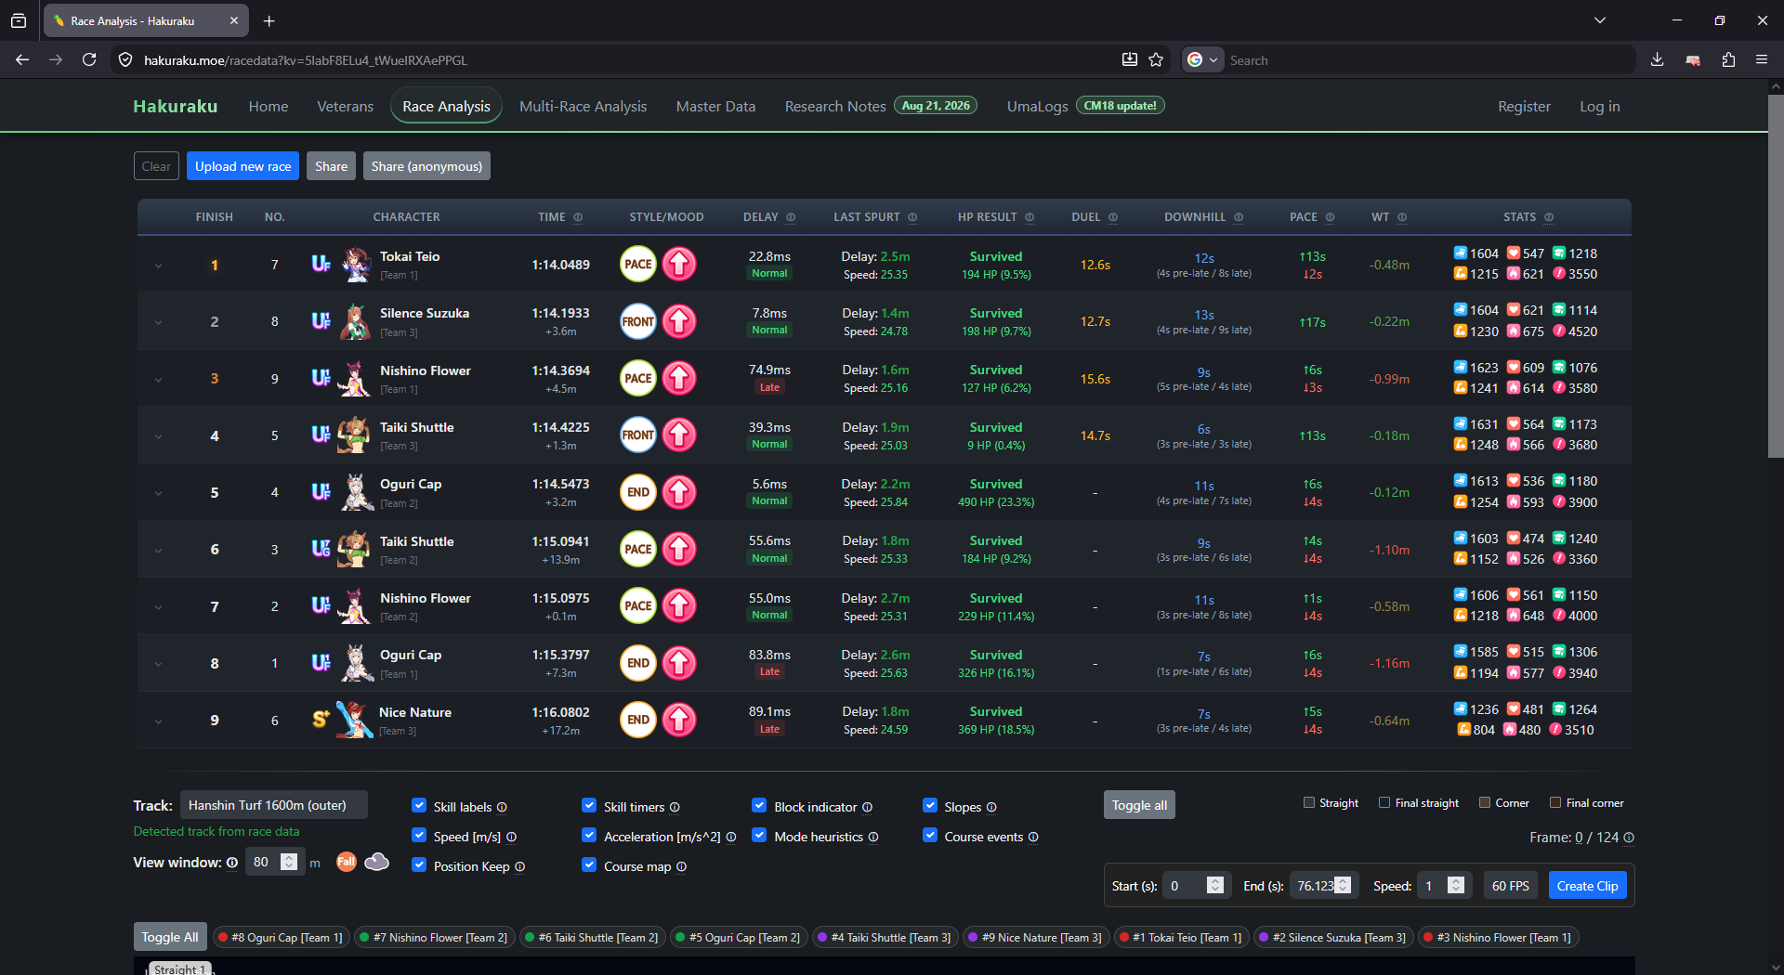Toggle the Skill labels checkbox
Image resolution: width=1784 pixels, height=975 pixels.
(419, 806)
